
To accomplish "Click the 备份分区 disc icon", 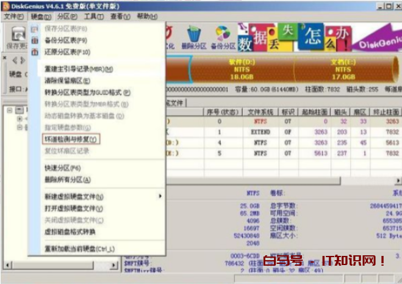I will coord(221,35).
